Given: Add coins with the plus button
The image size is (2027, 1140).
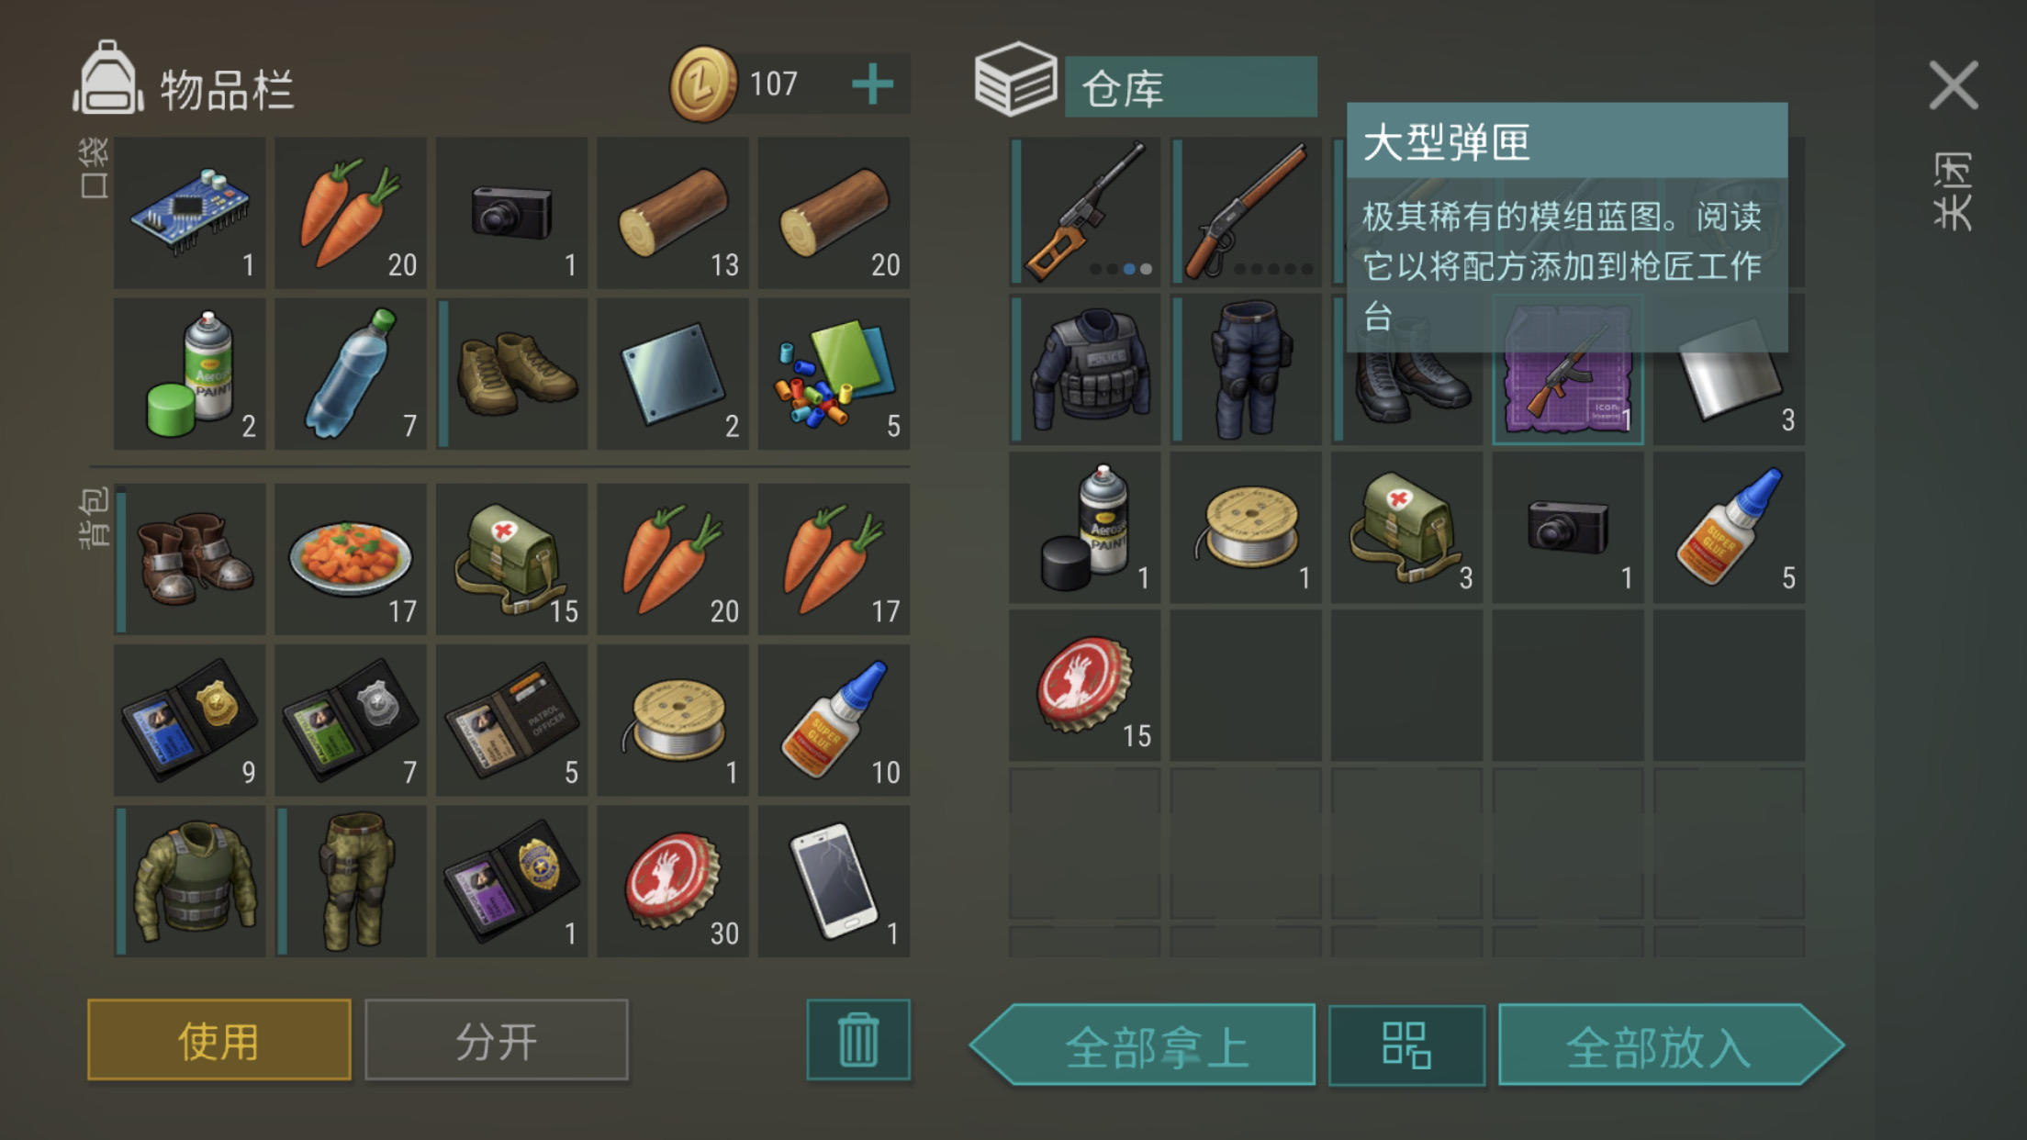Looking at the screenshot, I should point(872,84).
